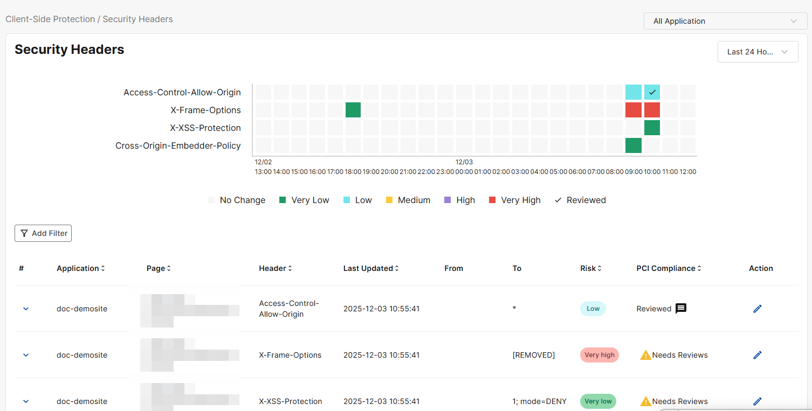Select the Medium yellow legend swatch

click(389, 200)
